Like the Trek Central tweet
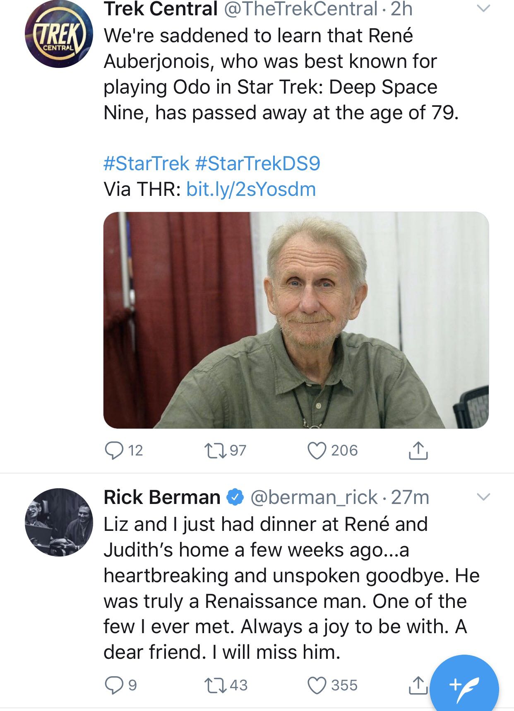This screenshot has width=514, height=711. [x=317, y=451]
